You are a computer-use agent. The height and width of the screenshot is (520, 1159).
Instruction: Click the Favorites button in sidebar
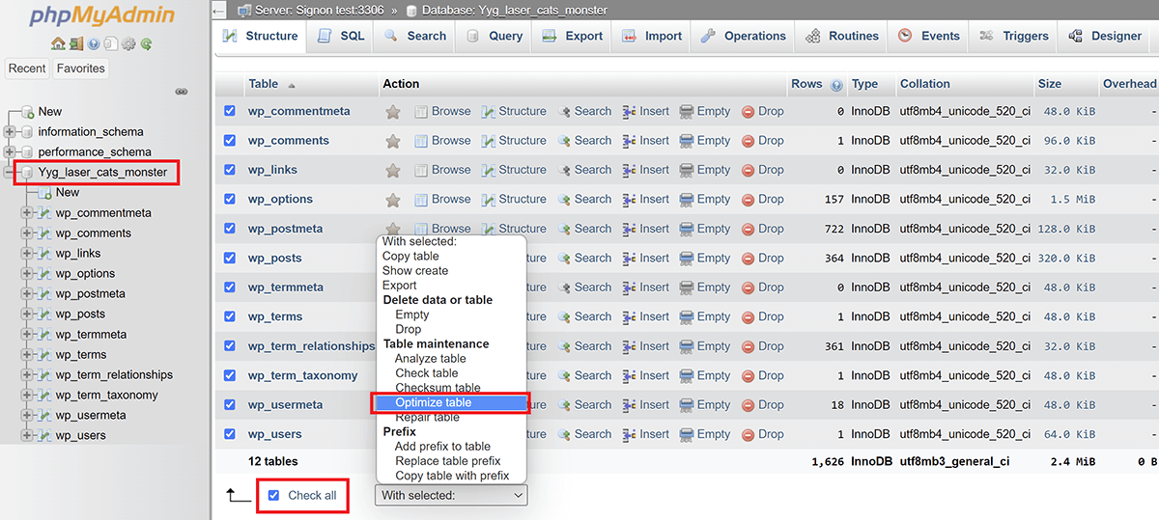[80, 68]
